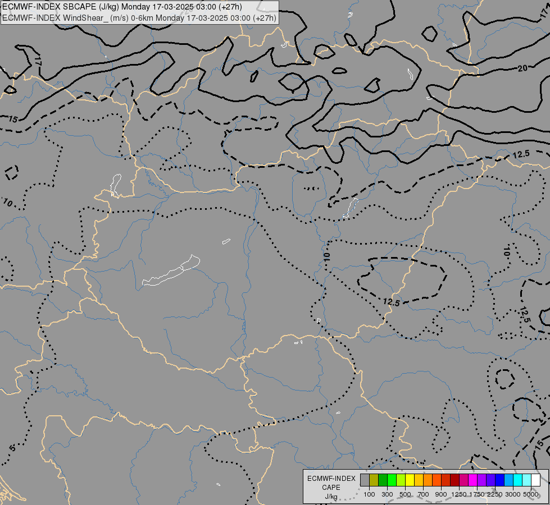Select the sky blue swatch left of 3000
Screen dimensions: 550x505
[x=508, y=480]
